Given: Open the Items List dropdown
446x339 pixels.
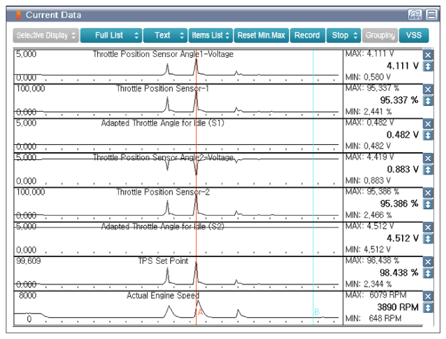Looking at the screenshot, I should [210, 35].
